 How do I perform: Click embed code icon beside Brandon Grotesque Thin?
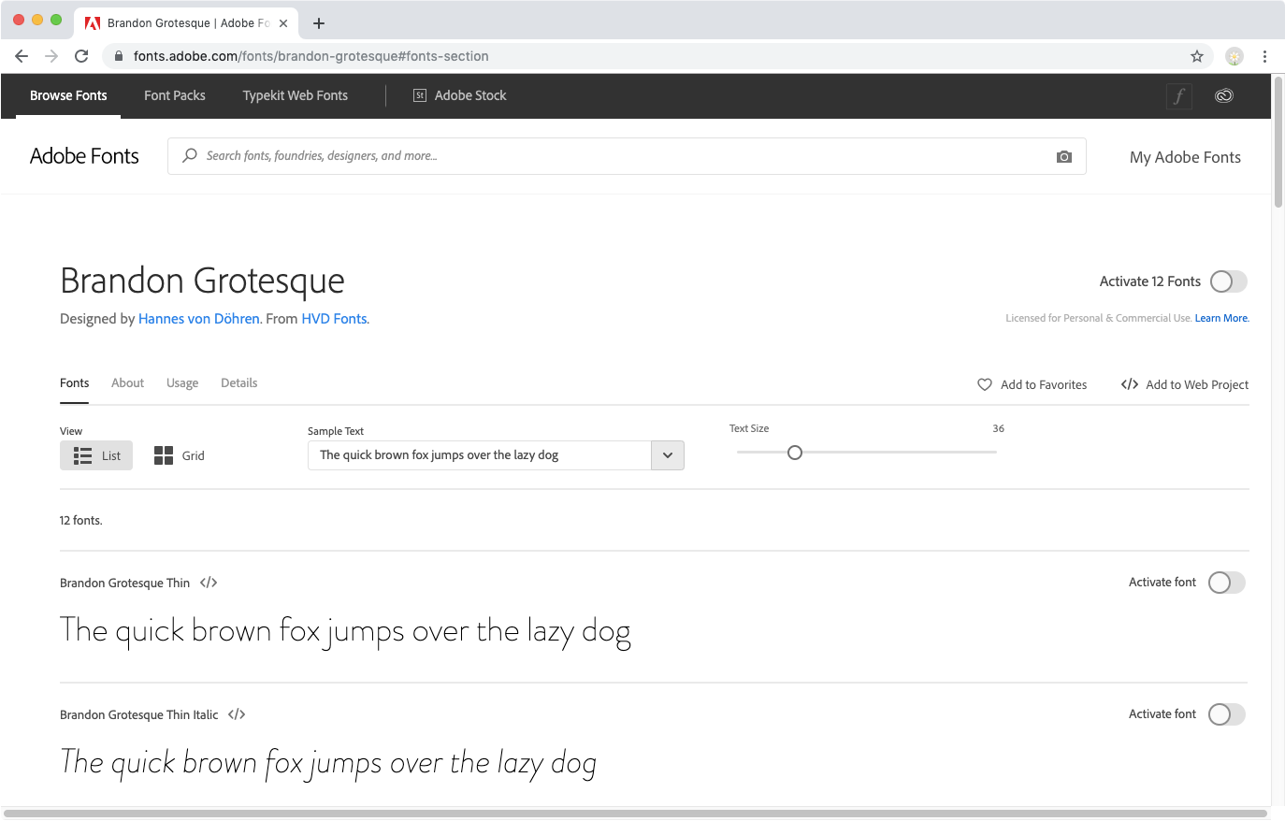pos(209,583)
